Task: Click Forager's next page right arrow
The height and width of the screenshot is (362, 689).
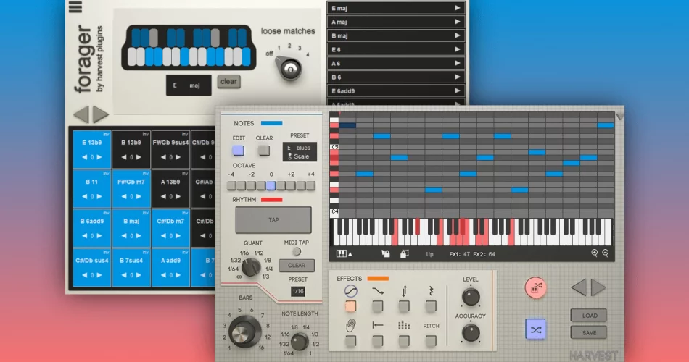Action: click(100, 114)
